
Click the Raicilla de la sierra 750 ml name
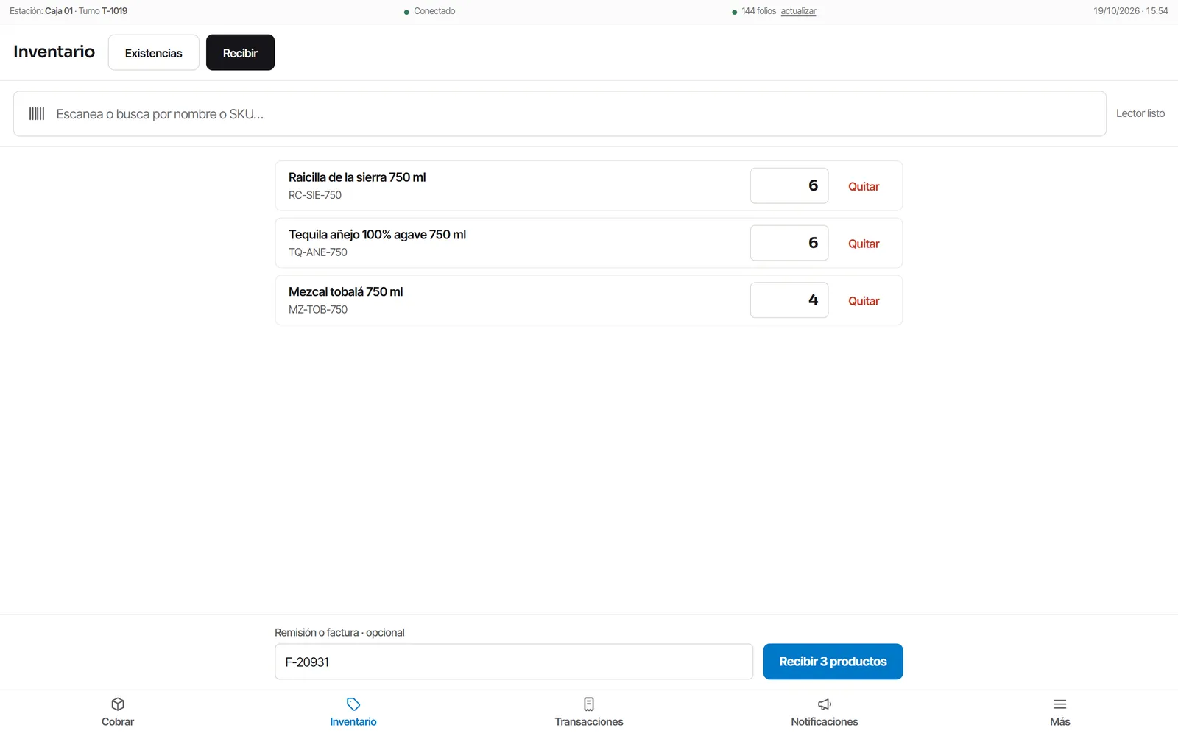[357, 177]
